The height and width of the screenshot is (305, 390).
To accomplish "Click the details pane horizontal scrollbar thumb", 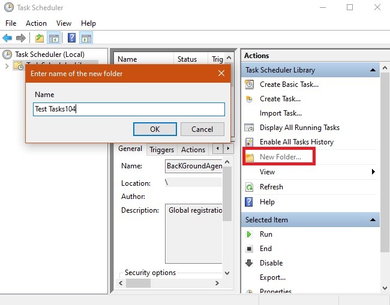I will 138,283.
